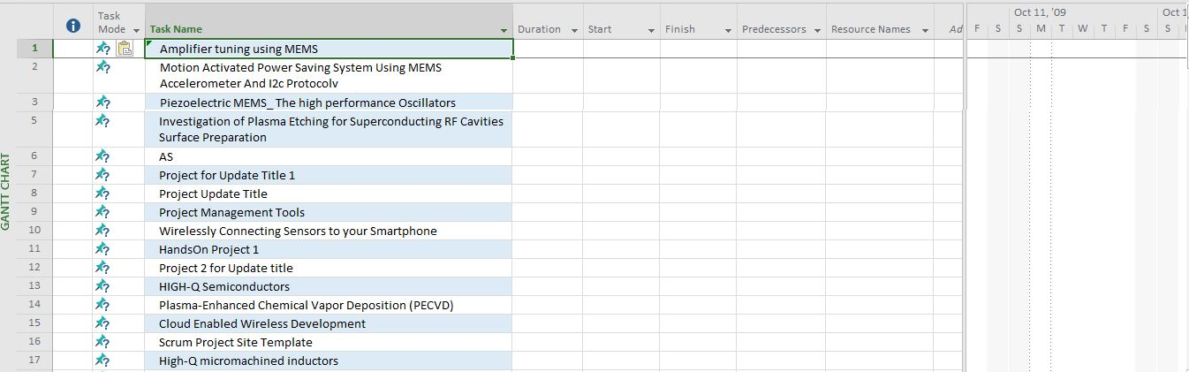Open the Resource Names column dropdown
The image size is (1189, 372).
[925, 30]
